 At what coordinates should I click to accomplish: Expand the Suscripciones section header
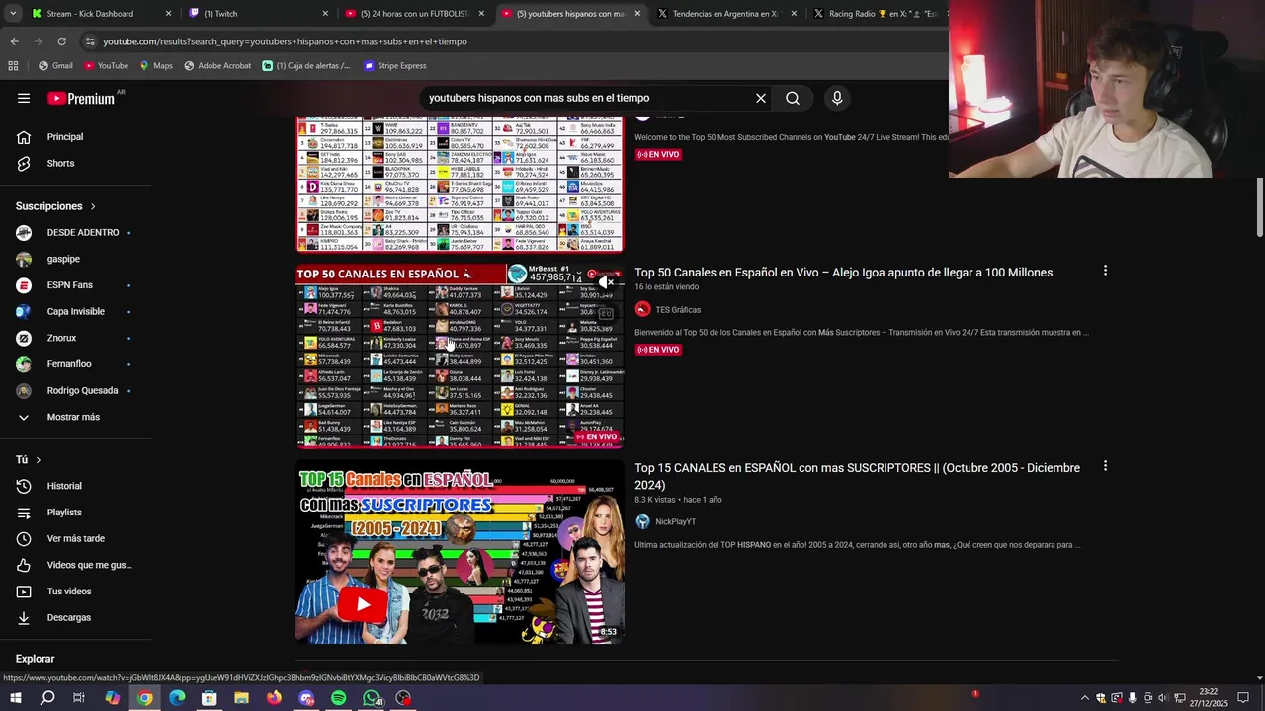(x=55, y=206)
